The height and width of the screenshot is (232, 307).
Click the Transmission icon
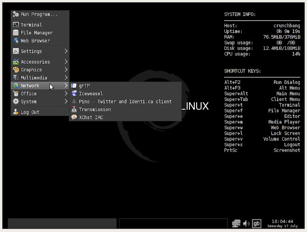click(x=74, y=109)
